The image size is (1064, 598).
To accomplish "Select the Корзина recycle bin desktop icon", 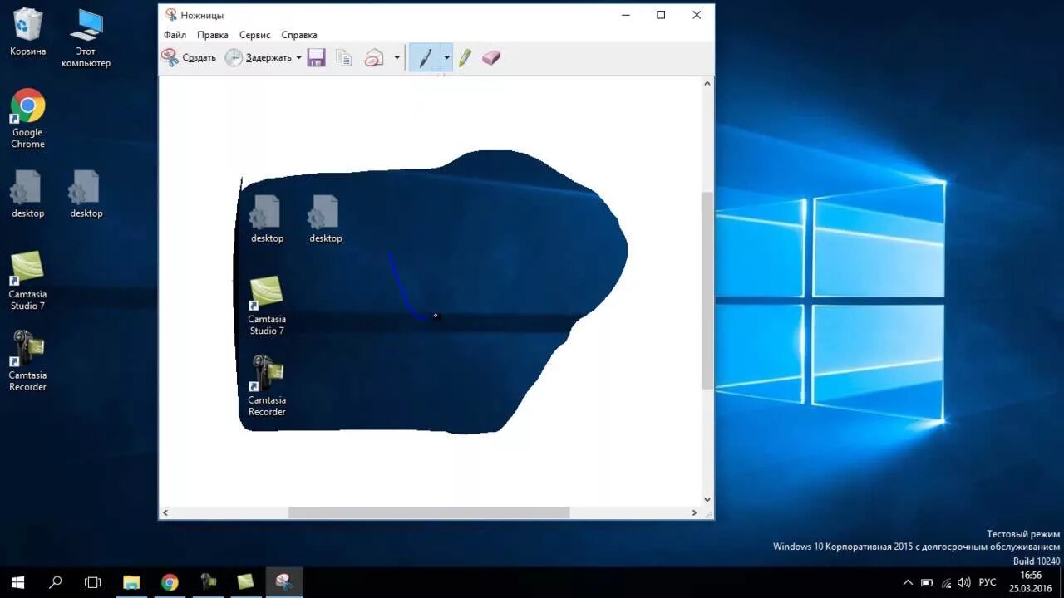I will point(28,32).
